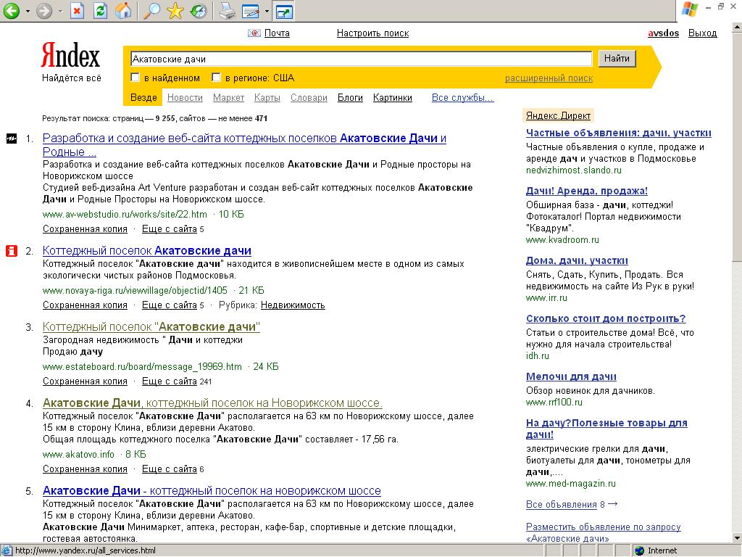Viewport: 742px width, 557px height.
Task: Click in the search query input field
Action: [361, 59]
